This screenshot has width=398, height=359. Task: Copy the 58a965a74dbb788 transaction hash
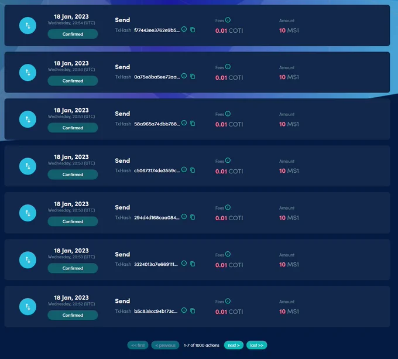(193, 124)
